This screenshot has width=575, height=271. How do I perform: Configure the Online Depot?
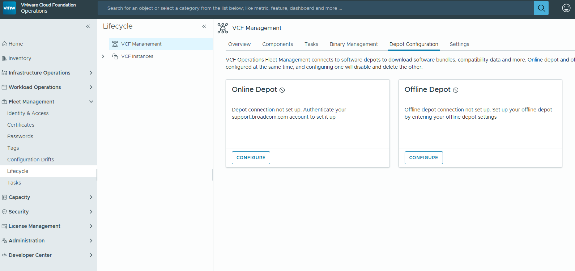[251, 158]
